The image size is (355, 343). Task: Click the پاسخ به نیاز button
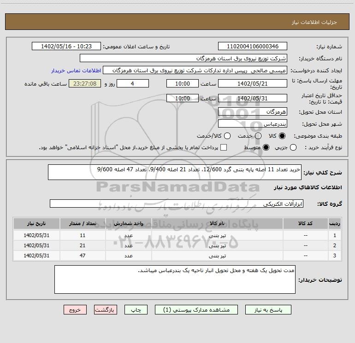click(268, 310)
